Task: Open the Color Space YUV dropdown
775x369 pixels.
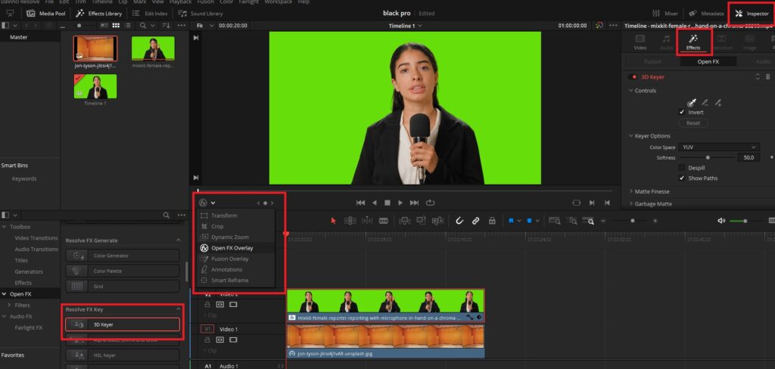Action: 719,147
